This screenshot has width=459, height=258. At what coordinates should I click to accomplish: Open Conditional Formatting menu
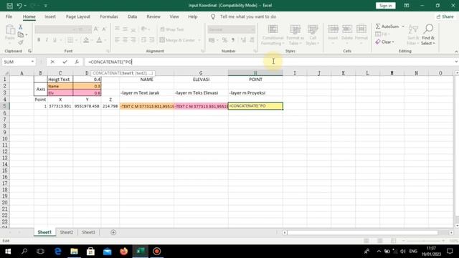(273, 35)
